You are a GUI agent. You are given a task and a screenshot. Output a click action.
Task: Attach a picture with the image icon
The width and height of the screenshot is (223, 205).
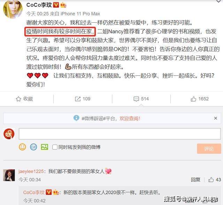[45, 147]
